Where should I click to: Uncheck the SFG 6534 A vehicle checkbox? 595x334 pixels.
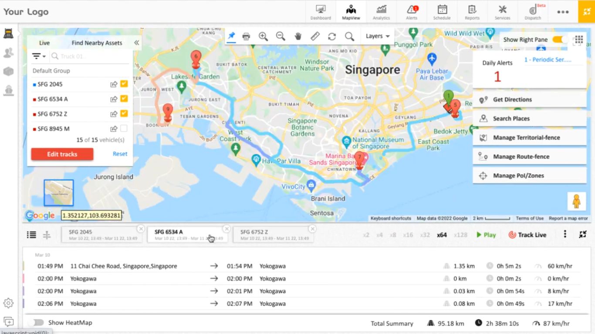124,99
